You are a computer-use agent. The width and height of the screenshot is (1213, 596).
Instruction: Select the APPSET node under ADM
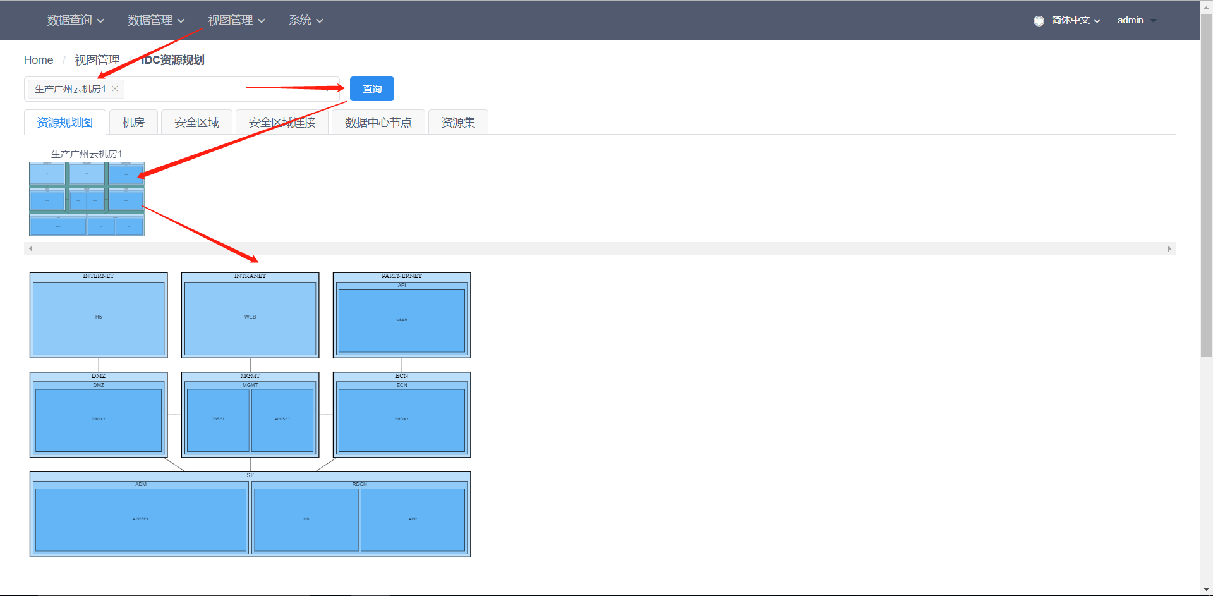point(141,520)
